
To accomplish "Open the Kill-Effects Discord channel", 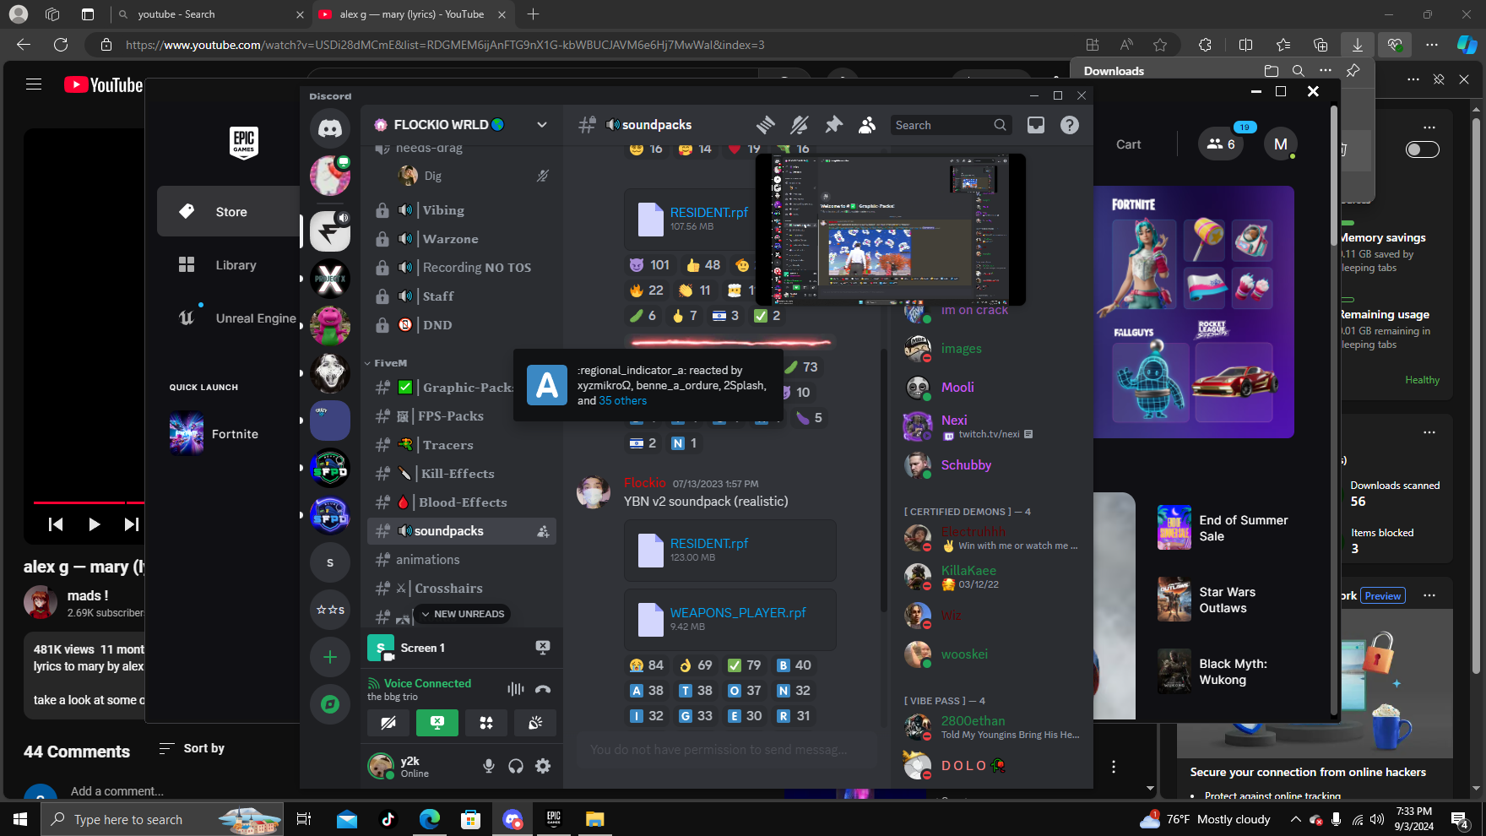I will pos(462,474).
